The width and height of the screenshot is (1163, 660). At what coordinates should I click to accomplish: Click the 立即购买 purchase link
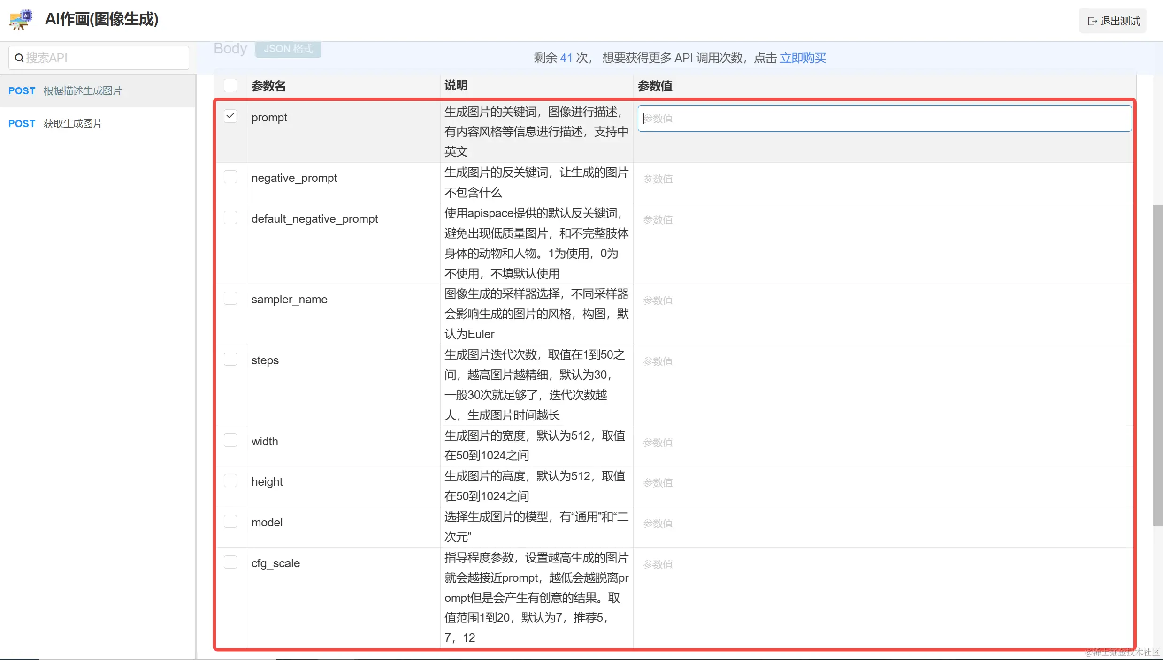point(803,58)
